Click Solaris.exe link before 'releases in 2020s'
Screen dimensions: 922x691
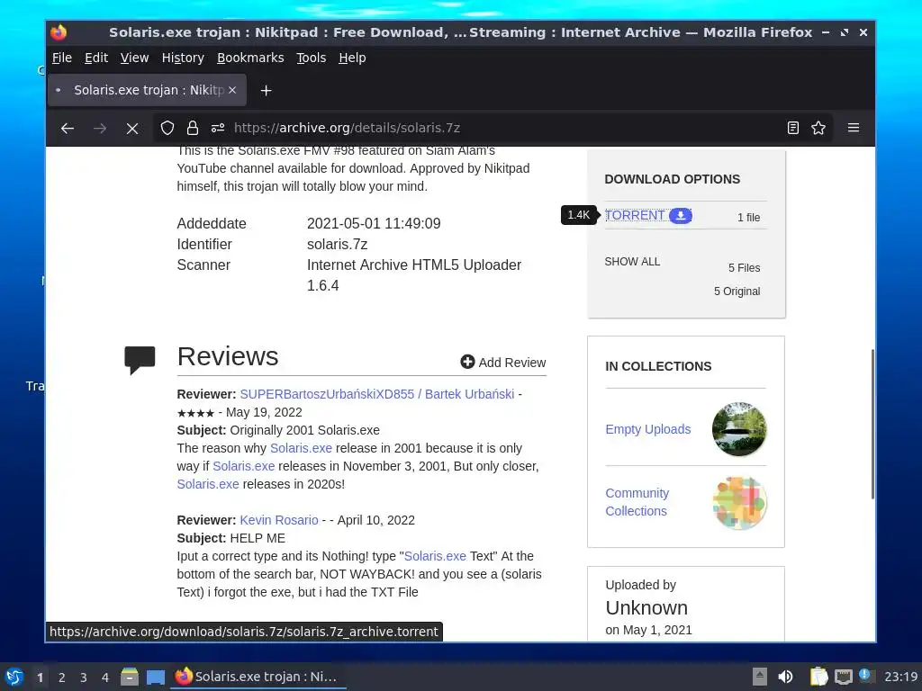point(208,484)
